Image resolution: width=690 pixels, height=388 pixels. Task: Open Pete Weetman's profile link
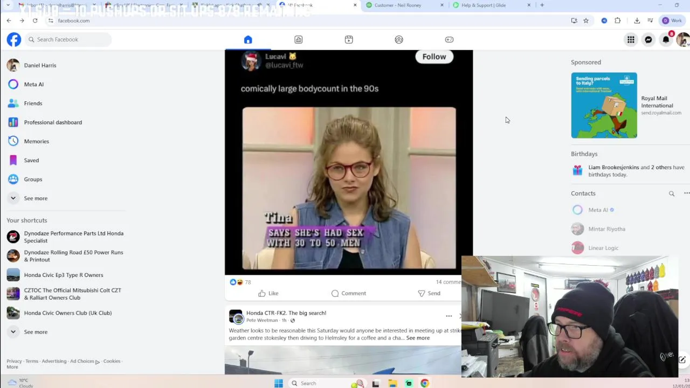coord(262,320)
